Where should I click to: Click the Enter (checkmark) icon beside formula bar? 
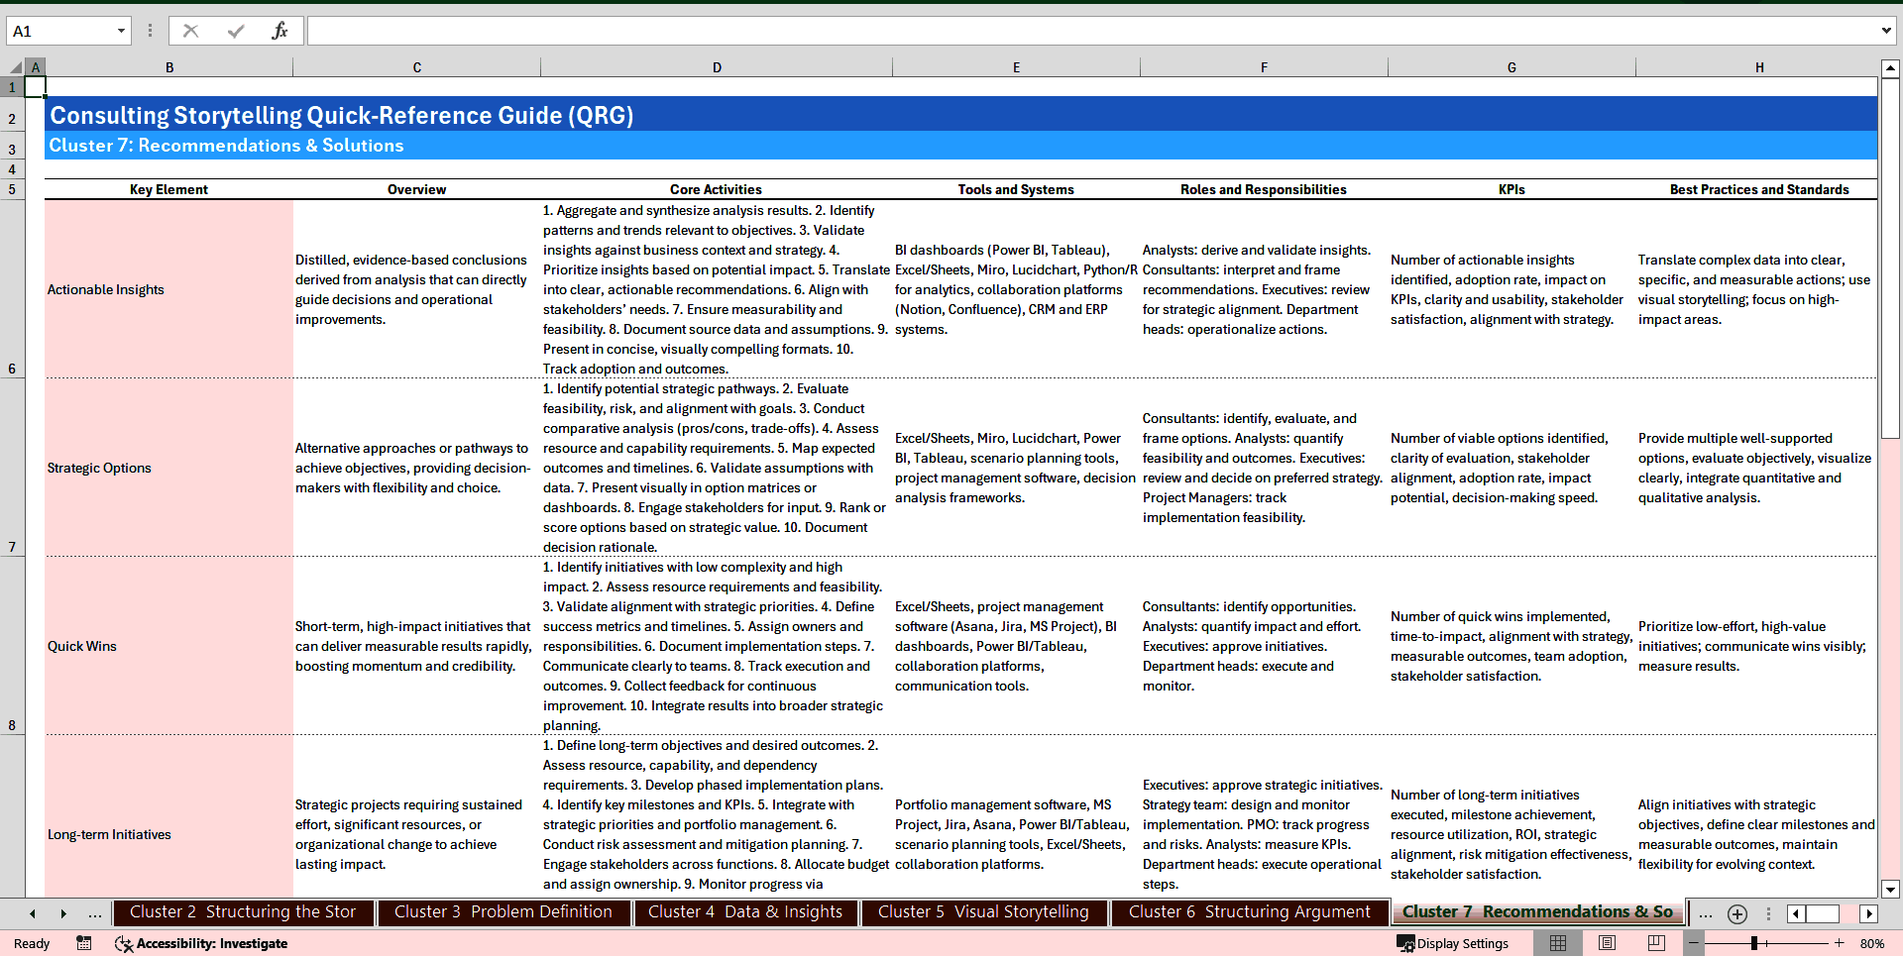point(235,31)
